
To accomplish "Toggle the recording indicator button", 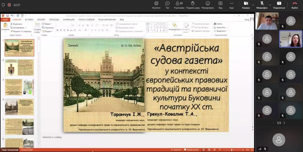I will [9, 5].
